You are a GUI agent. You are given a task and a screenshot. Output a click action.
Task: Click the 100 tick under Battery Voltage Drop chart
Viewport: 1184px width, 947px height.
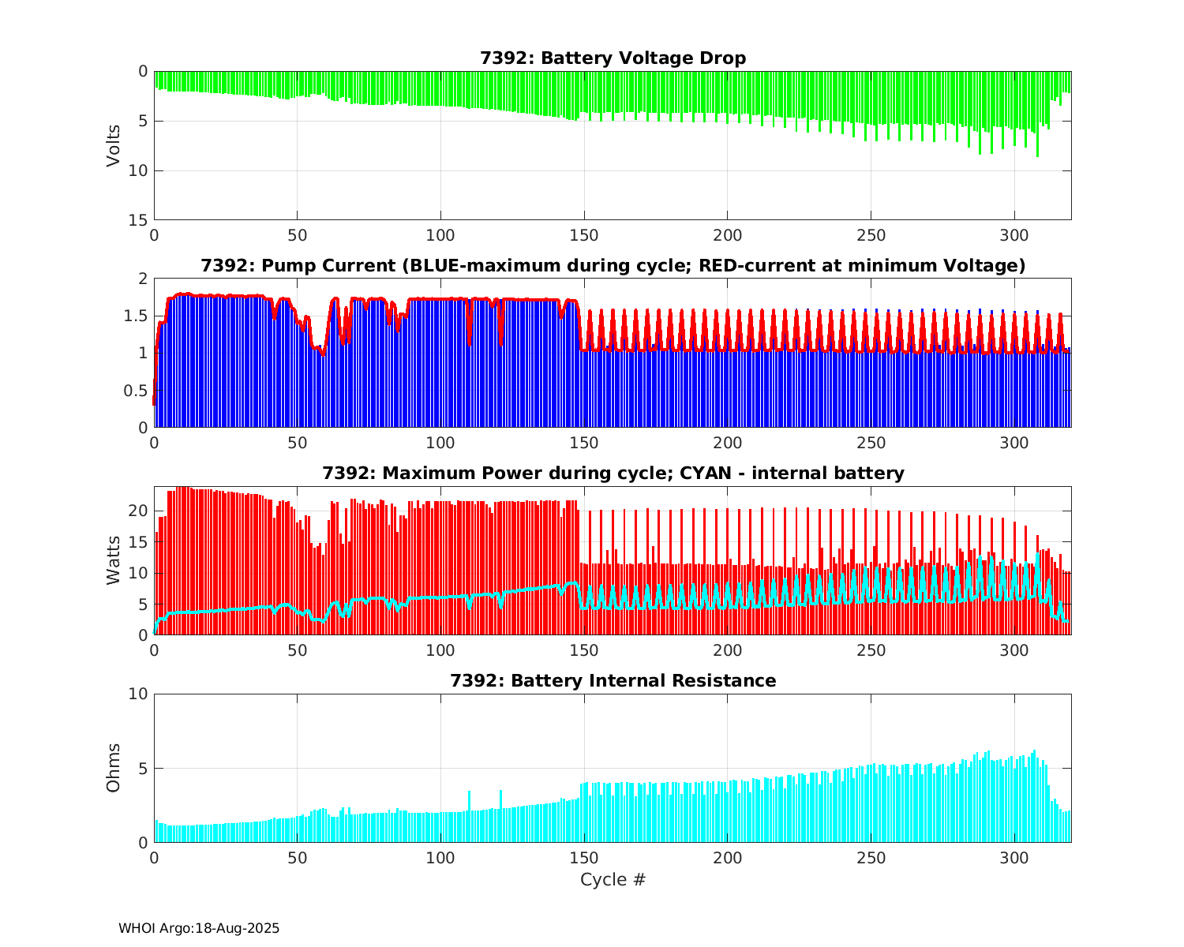click(440, 235)
